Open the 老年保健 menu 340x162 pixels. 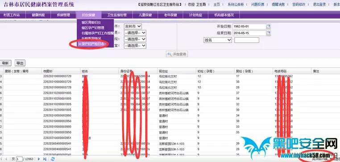(170, 15)
